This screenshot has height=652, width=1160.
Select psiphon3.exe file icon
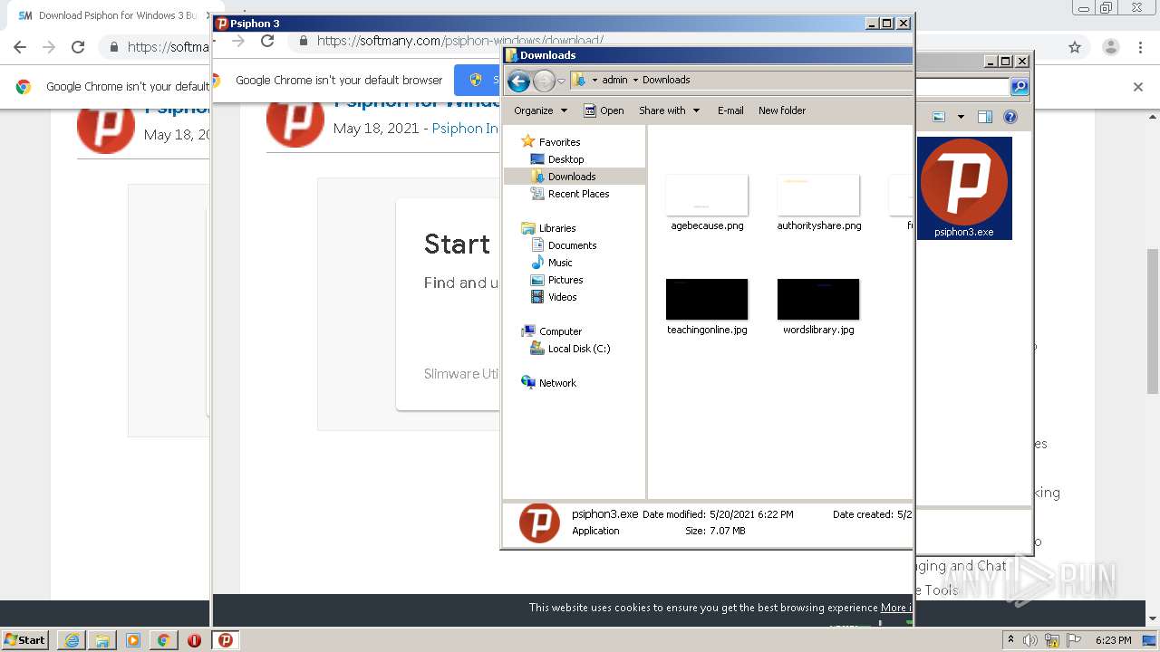(x=964, y=188)
